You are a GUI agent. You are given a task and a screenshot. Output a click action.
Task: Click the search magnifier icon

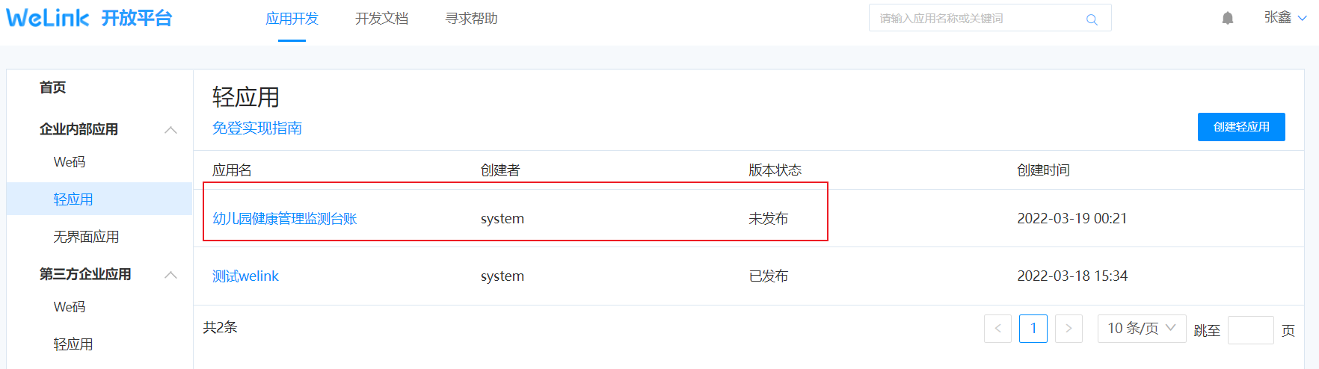coord(1092,19)
